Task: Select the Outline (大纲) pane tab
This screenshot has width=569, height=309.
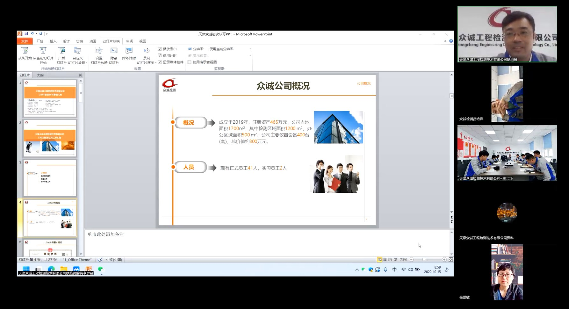Action: 40,75
